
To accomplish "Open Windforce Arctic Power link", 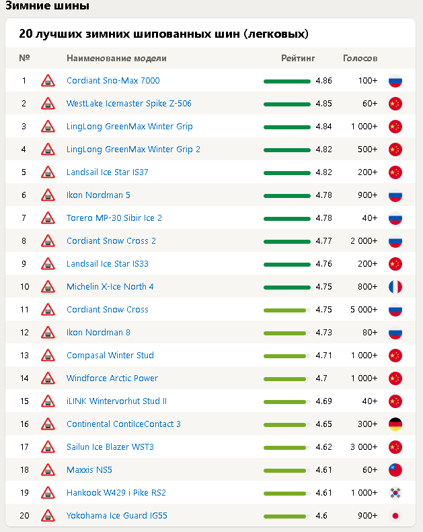I will (x=112, y=378).
